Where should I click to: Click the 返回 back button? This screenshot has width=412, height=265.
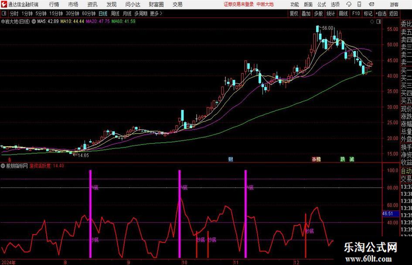tap(393, 13)
